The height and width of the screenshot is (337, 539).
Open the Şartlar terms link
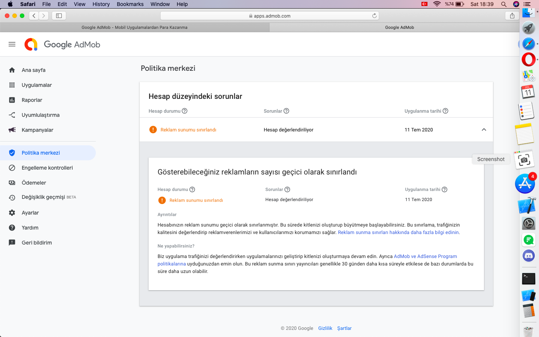pos(344,328)
